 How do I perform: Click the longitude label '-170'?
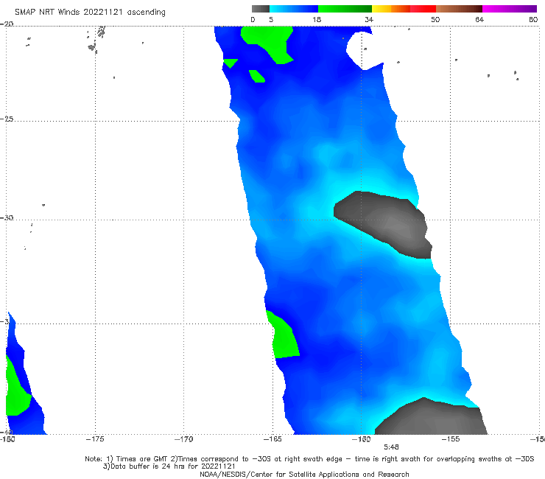(x=184, y=439)
